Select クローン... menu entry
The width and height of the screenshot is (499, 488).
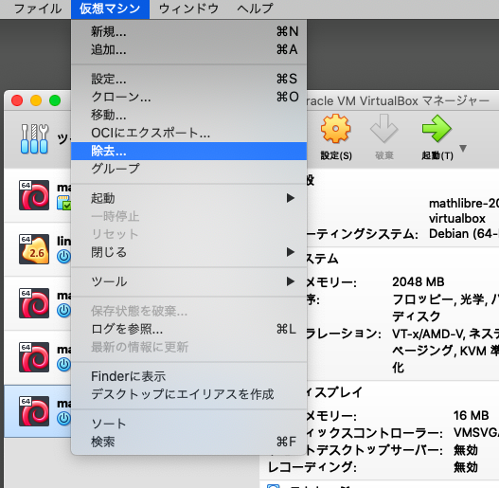(189, 97)
